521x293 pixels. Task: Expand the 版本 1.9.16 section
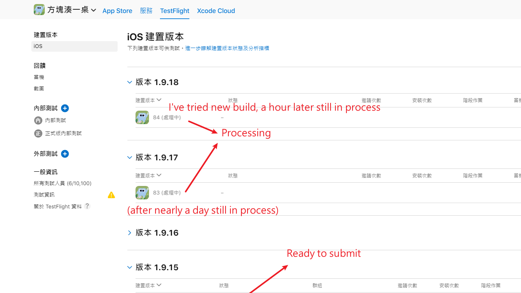pos(130,233)
